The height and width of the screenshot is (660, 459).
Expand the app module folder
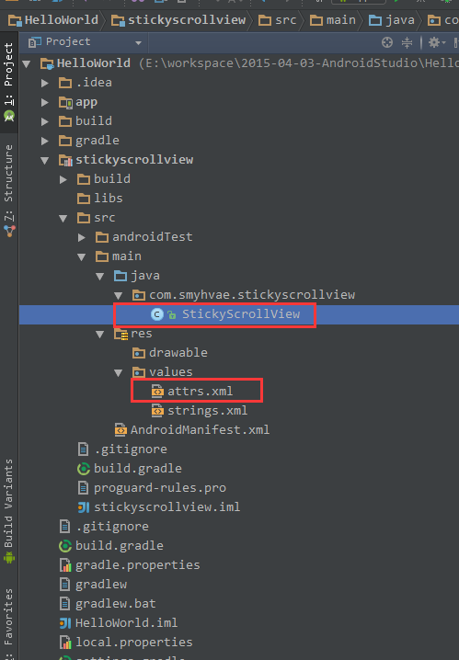(45, 102)
